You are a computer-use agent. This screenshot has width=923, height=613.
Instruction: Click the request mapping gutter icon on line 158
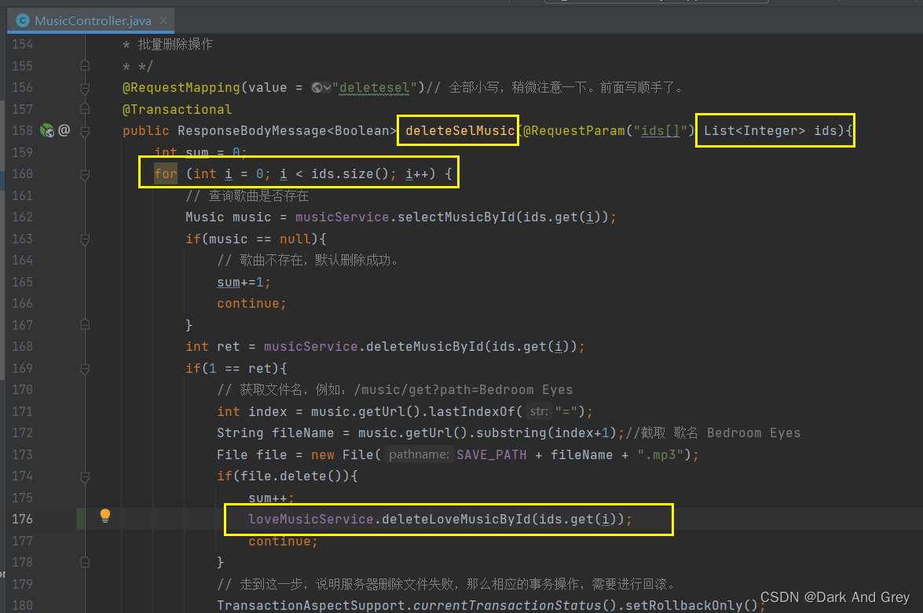(x=47, y=130)
